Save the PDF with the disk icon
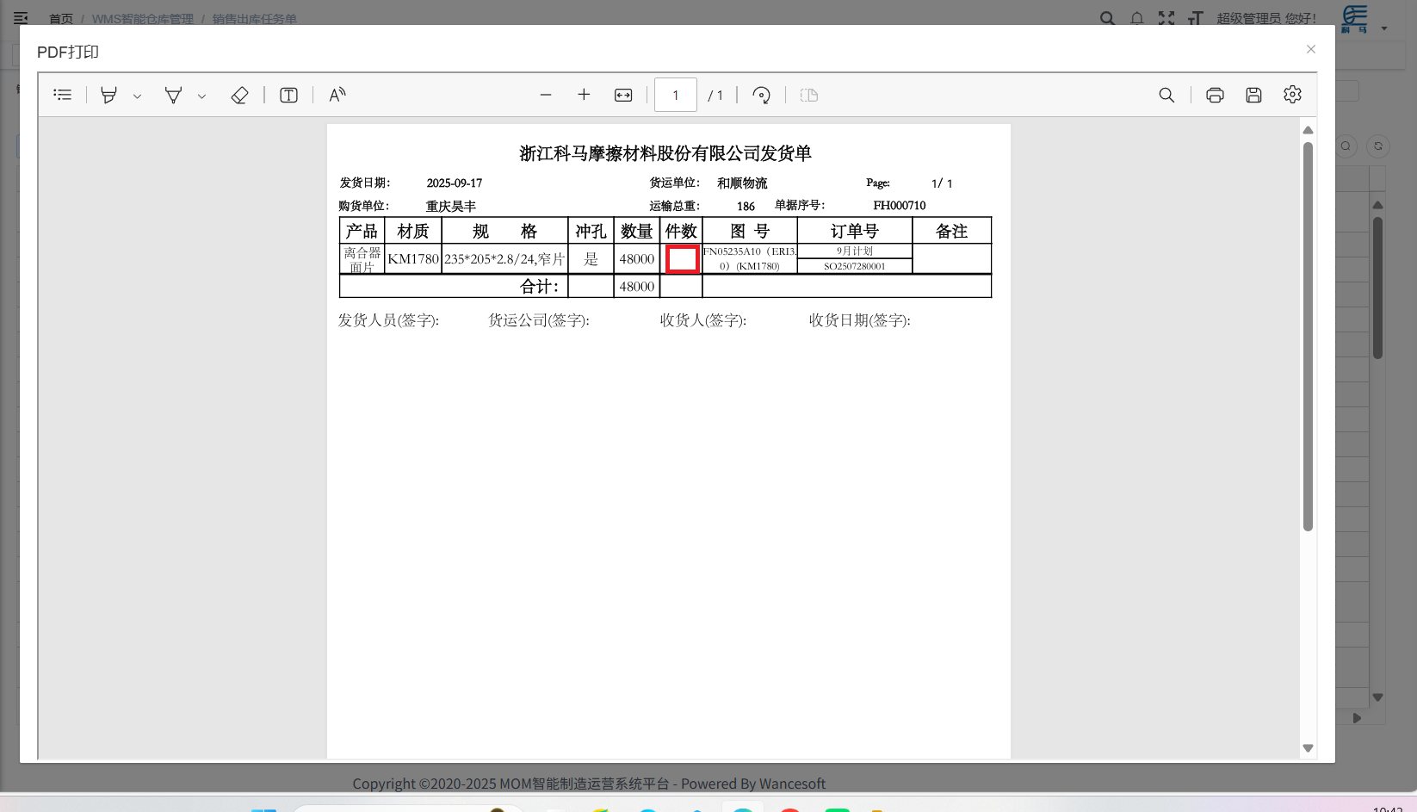The width and height of the screenshot is (1417, 812). click(x=1253, y=95)
